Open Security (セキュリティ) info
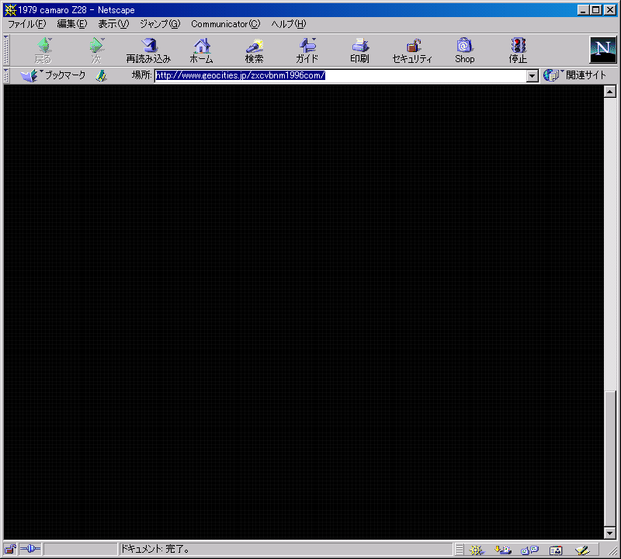 pyautogui.click(x=412, y=50)
